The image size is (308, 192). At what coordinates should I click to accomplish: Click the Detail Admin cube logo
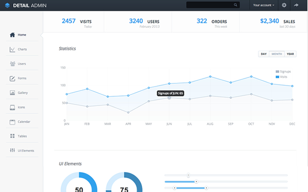coord(7,5)
